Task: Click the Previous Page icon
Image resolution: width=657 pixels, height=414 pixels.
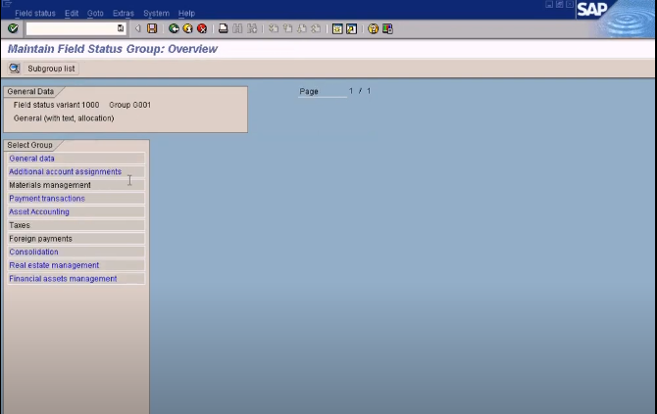Action: 287,28
